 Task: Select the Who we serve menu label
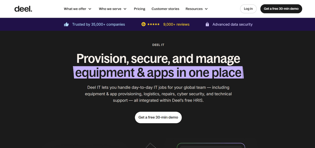tap(110, 9)
